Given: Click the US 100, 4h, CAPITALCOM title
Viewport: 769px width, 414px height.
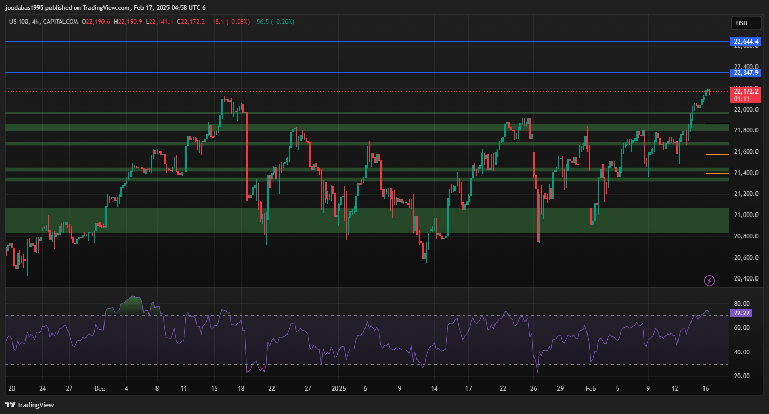Looking at the screenshot, I should click(44, 22).
